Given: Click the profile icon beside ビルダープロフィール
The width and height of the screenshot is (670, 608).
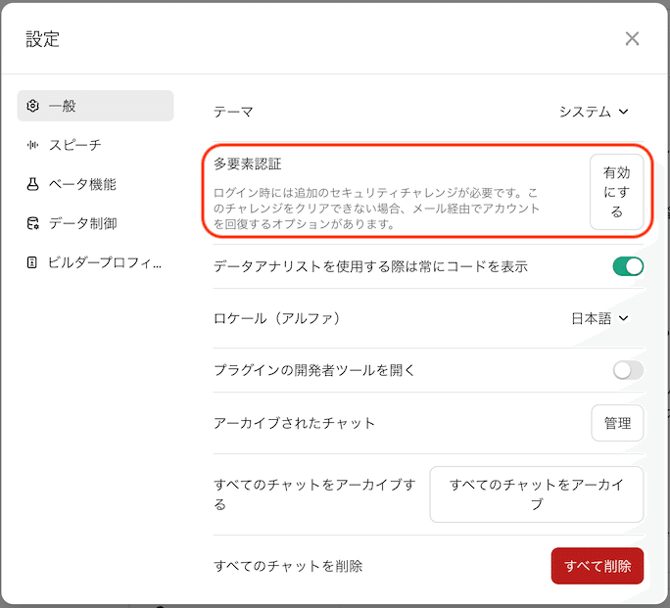Looking at the screenshot, I should [x=33, y=262].
